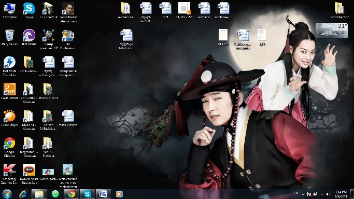Click the input language indicator
Image resolution: width=354 pixels, height=199 pixels.
(295, 193)
